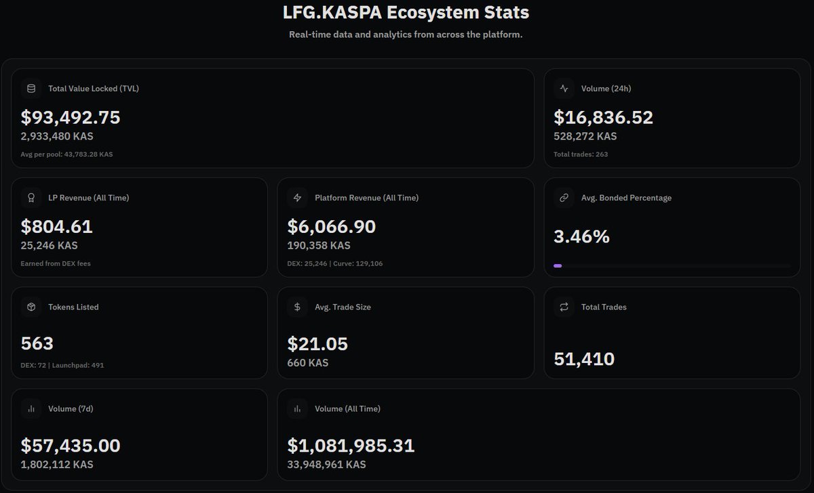The height and width of the screenshot is (493, 814).
Task: Click the $16,836.52 volume value
Action: [x=604, y=118]
